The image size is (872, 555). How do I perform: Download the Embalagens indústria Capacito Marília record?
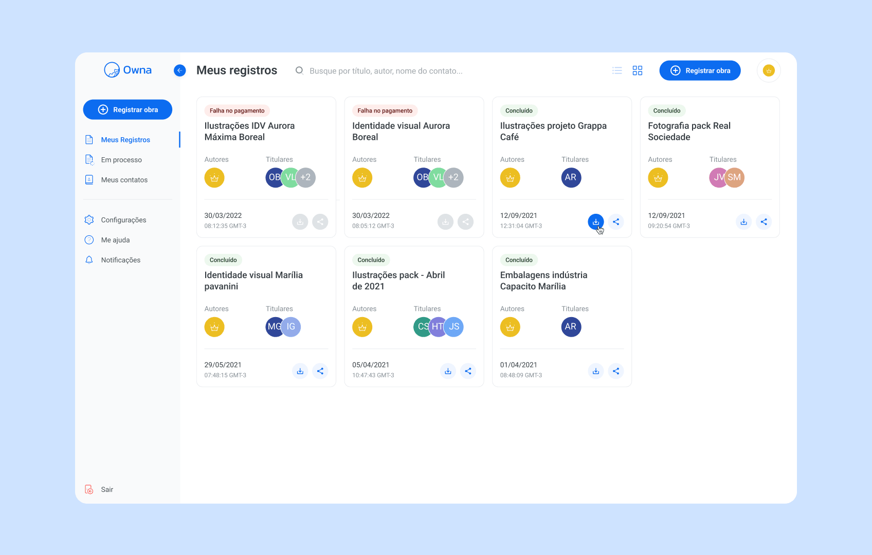click(x=596, y=371)
